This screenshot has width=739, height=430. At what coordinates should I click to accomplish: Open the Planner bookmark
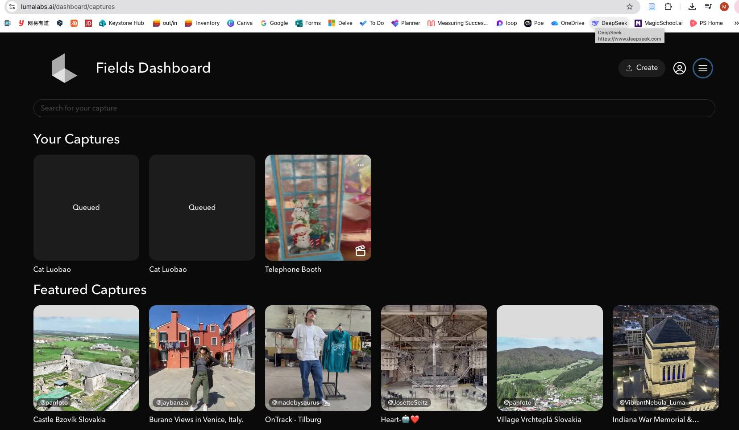tap(406, 23)
